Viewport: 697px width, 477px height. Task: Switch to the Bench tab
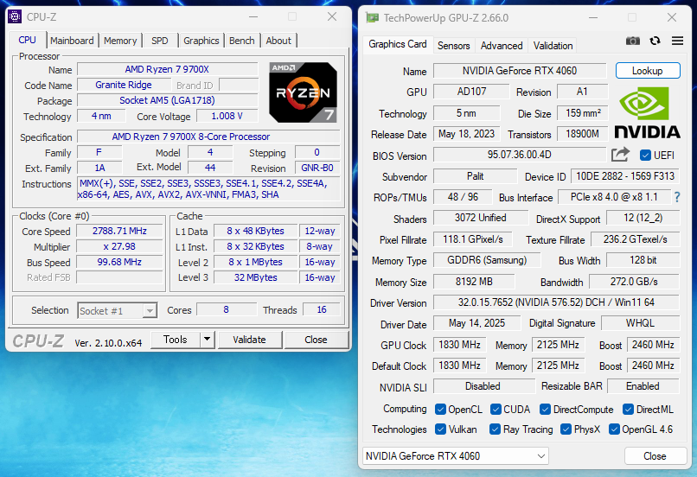click(242, 41)
